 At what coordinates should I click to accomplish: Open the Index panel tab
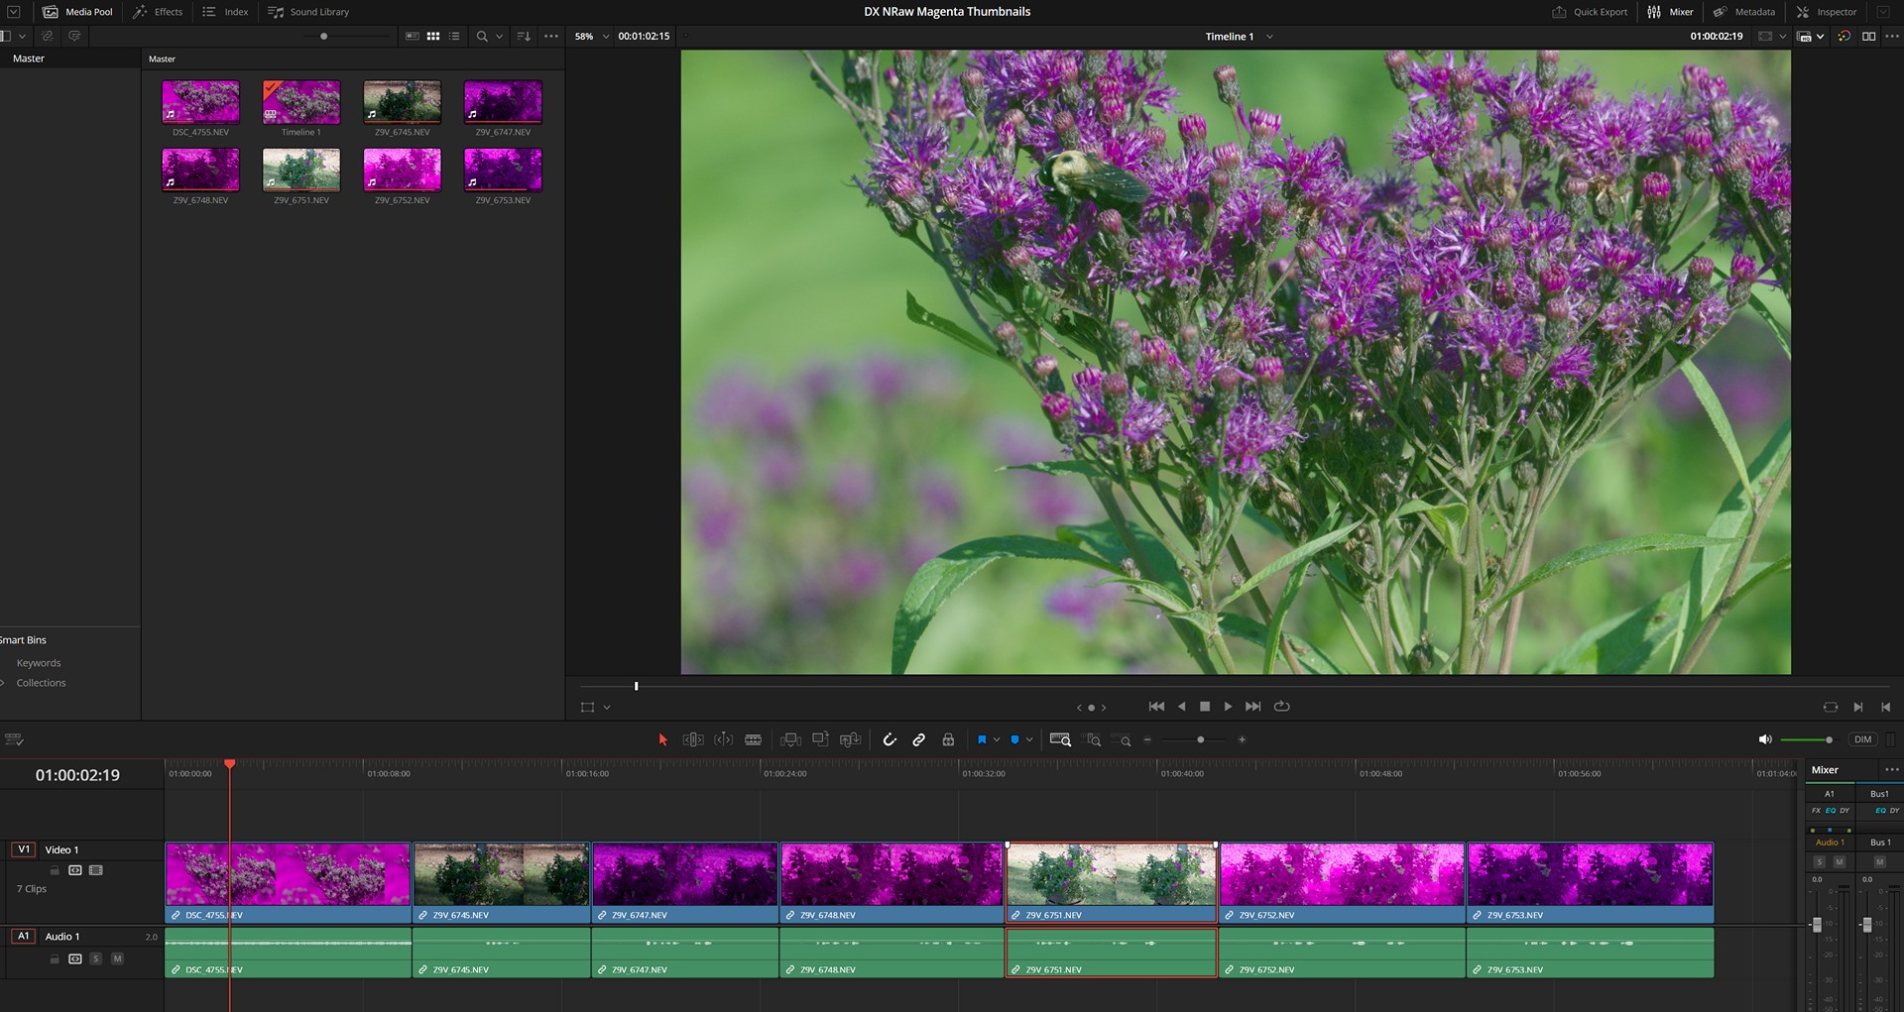[x=225, y=12]
